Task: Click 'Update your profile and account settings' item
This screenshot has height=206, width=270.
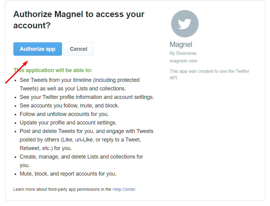Action: 68,123
